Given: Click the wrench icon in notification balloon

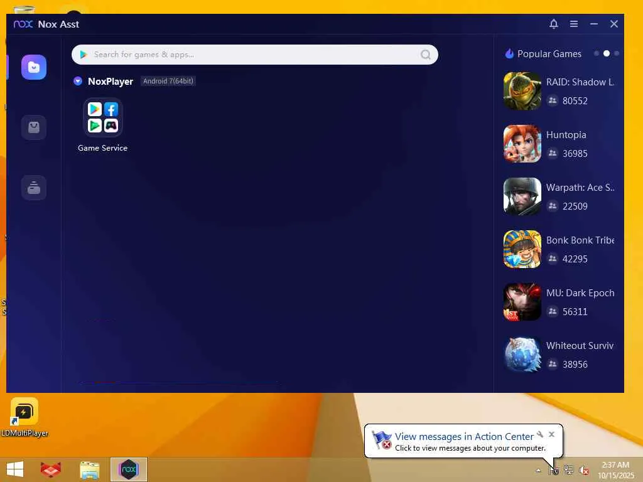Looking at the screenshot, I should pyautogui.click(x=540, y=434).
